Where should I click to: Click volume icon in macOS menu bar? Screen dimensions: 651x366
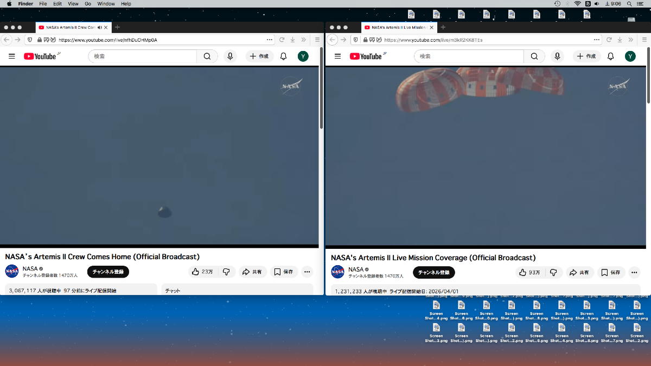pyautogui.click(x=597, y=4)
